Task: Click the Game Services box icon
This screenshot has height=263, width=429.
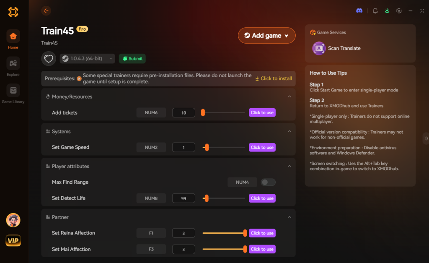Action: pos(313,32)
